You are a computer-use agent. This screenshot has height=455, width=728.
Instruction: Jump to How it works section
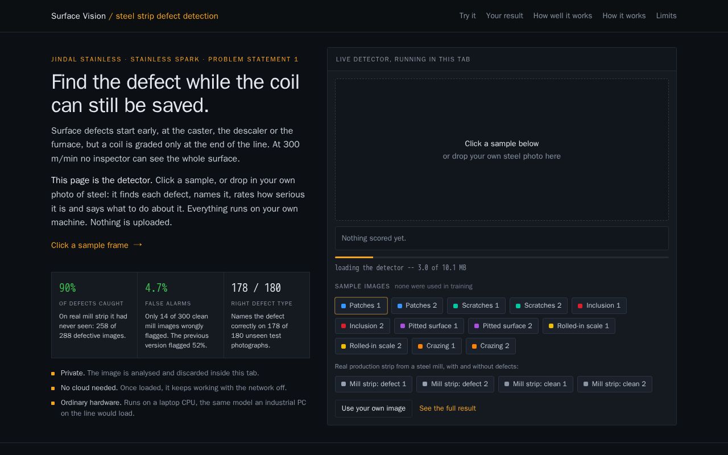(x=624, y=16)
